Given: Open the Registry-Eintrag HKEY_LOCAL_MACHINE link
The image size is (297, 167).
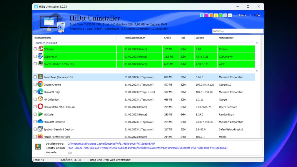Looking at the screenshot, I should point(147,148).
